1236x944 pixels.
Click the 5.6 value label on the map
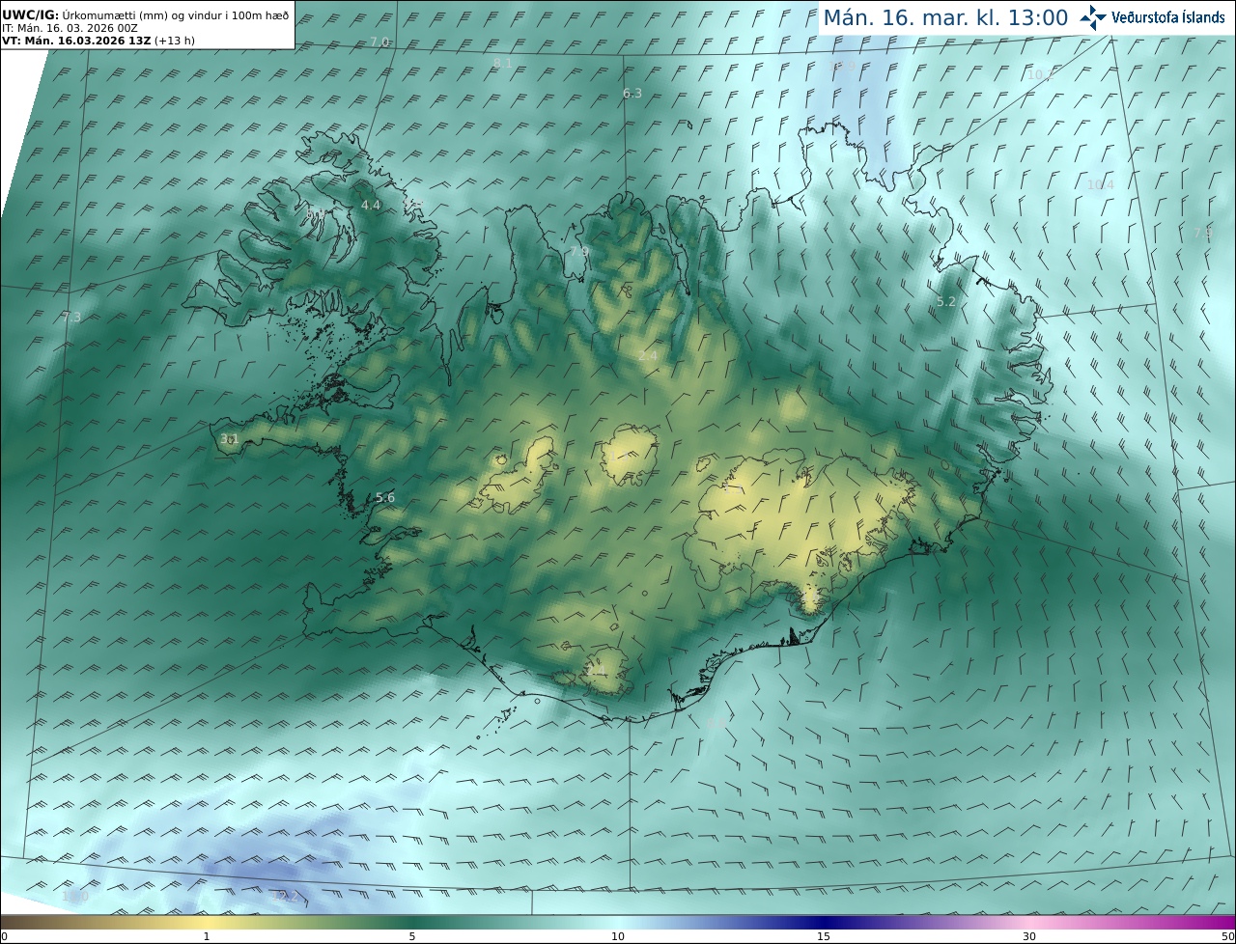pyautogui.click(x=385, y=498)
